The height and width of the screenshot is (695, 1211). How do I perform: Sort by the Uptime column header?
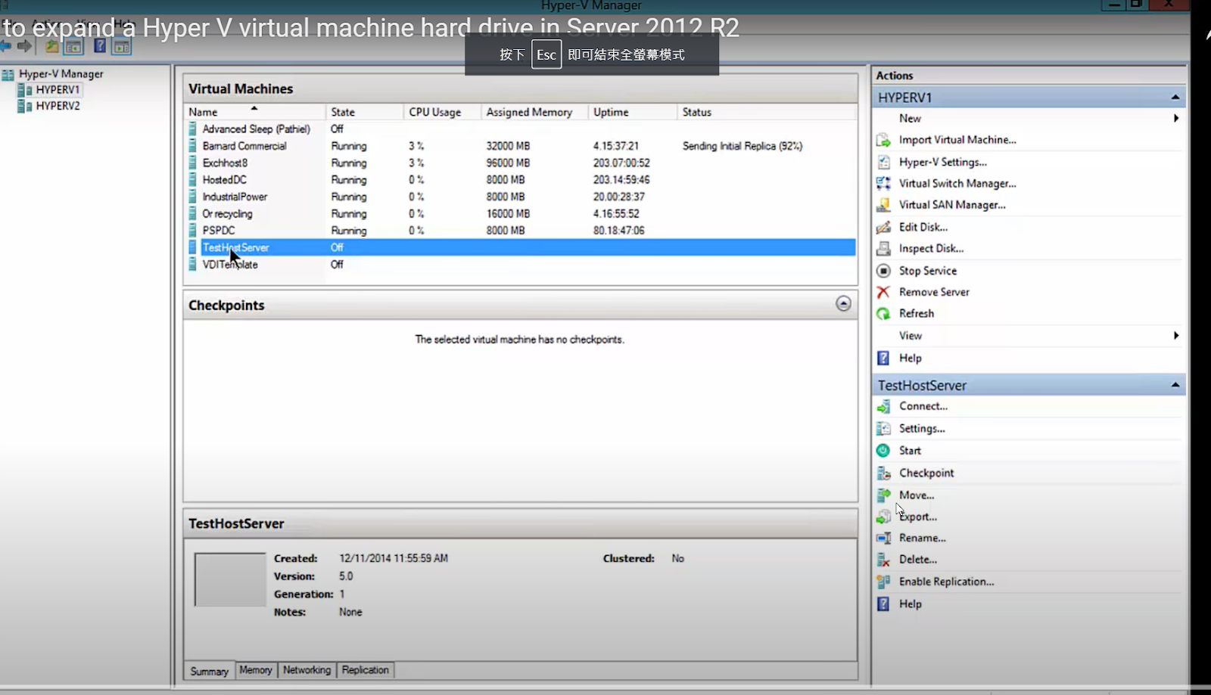tap(633, 112)
